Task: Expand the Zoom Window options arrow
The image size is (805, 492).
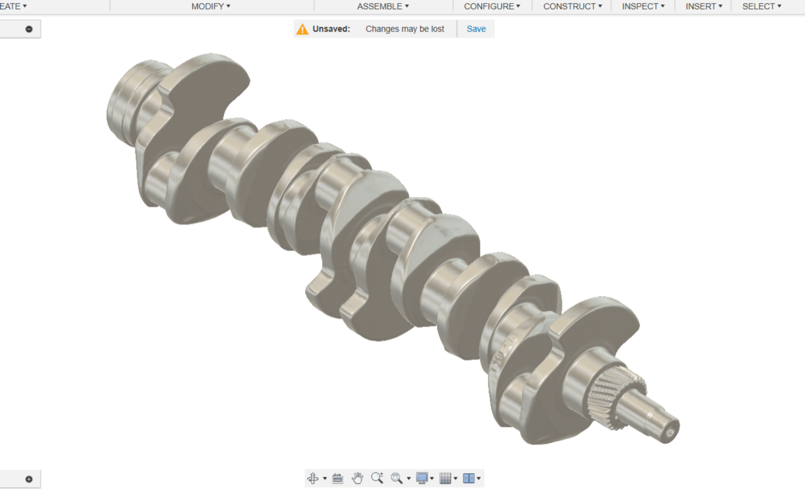Action: [408, 479]
